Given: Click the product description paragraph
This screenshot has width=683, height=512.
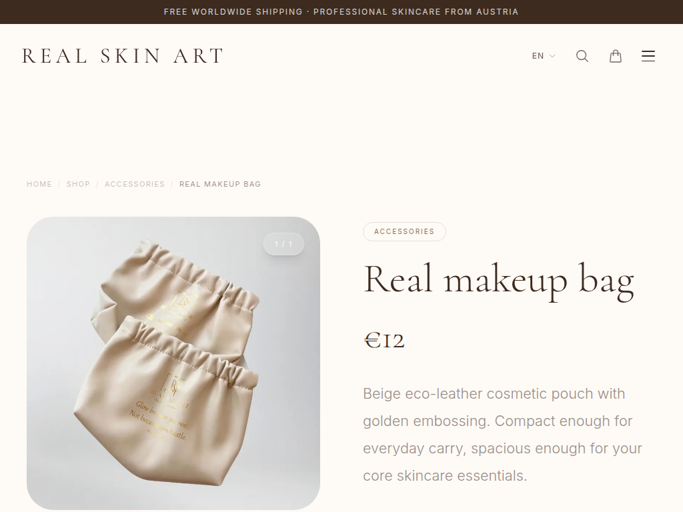Looking at the screenshot, I should (x=503, y=435).
